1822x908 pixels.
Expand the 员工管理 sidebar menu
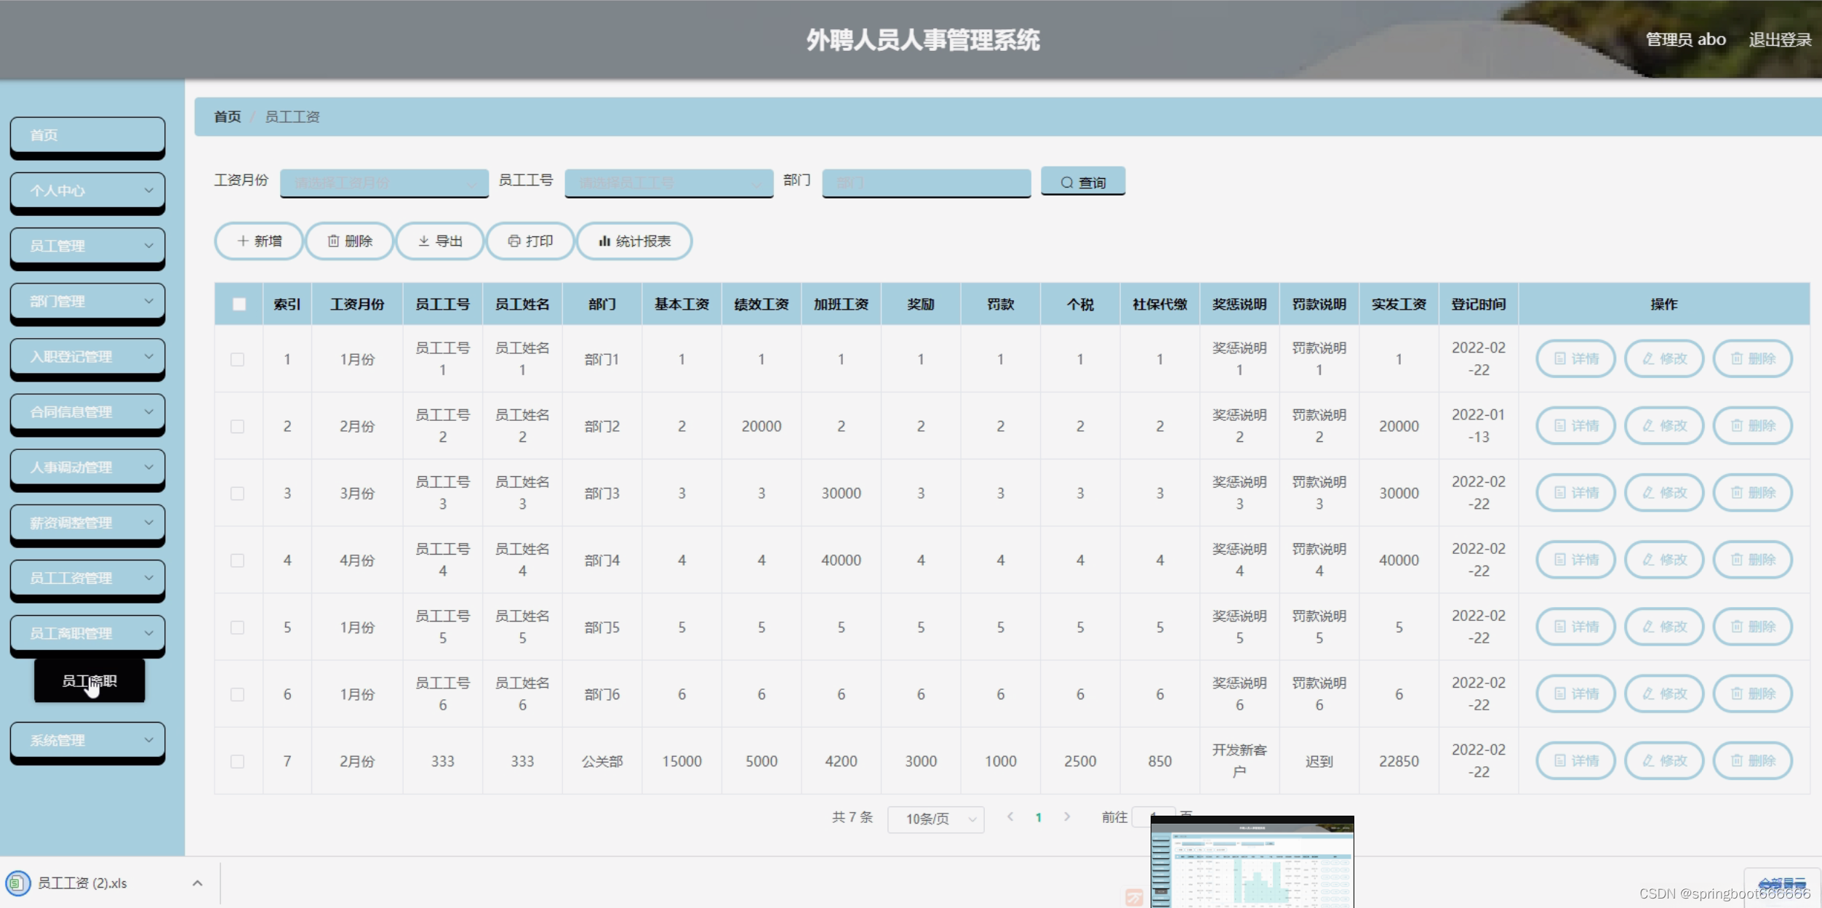click(x=87, y=246)
